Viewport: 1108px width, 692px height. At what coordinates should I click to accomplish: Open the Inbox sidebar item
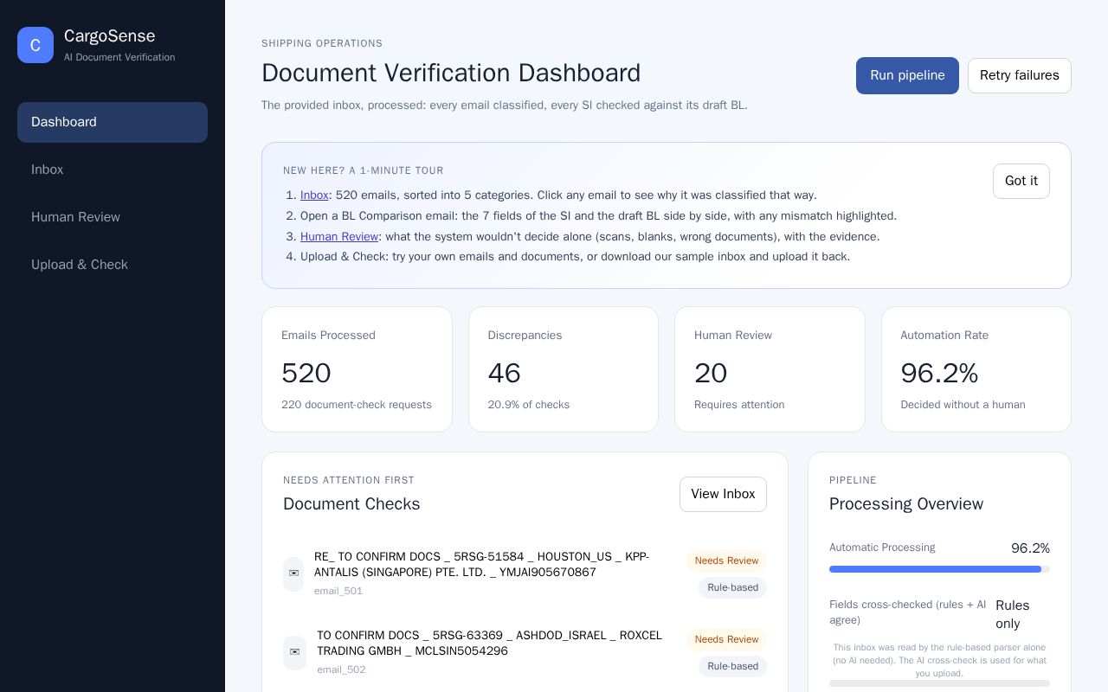click(x=113, y=170)
